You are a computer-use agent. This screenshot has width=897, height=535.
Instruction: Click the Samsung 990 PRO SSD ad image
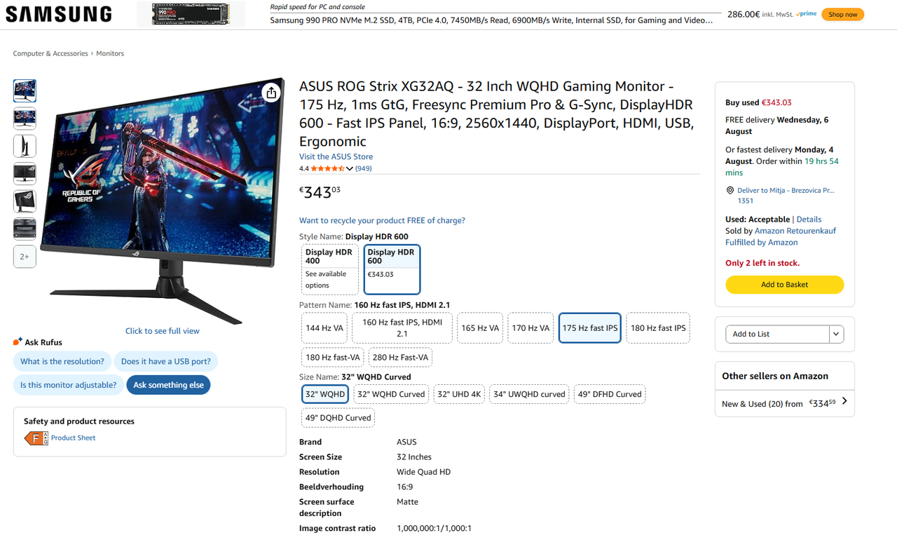click(x=191, y=14)
